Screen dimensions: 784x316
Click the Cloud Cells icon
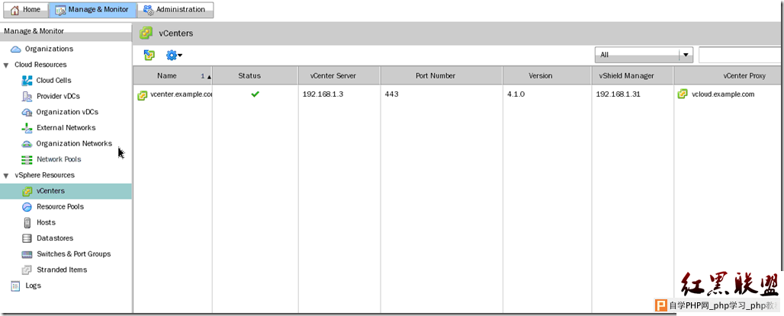point(27,81)
